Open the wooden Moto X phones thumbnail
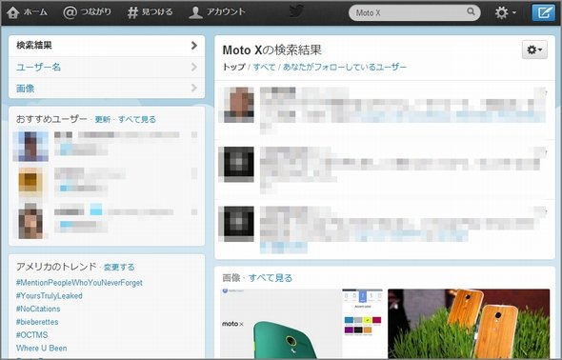562x360 pixels. (469, 324)
